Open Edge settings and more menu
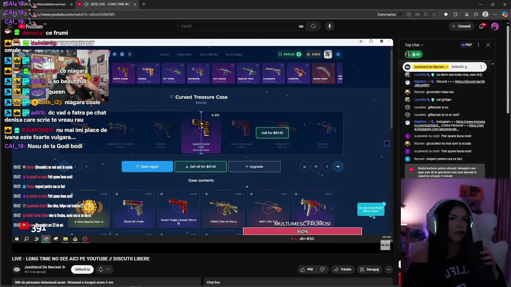 [495, 14]
